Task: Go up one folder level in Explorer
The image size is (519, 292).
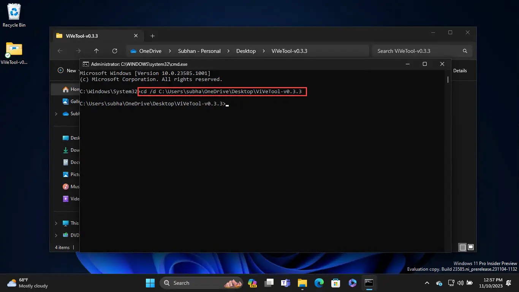Action: (97, 51)
